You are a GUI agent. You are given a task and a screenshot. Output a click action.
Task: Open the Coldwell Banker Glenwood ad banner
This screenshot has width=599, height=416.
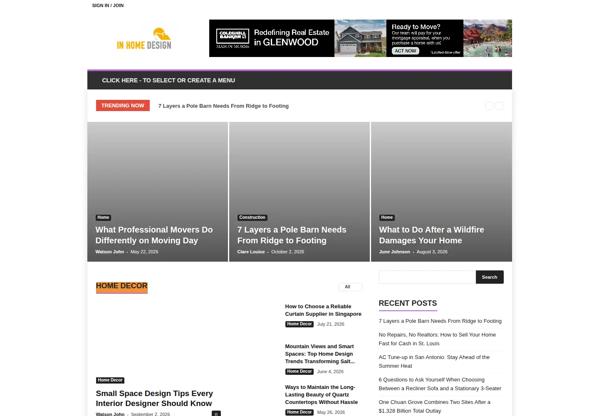pyautogui.click(x=361, y=38)
